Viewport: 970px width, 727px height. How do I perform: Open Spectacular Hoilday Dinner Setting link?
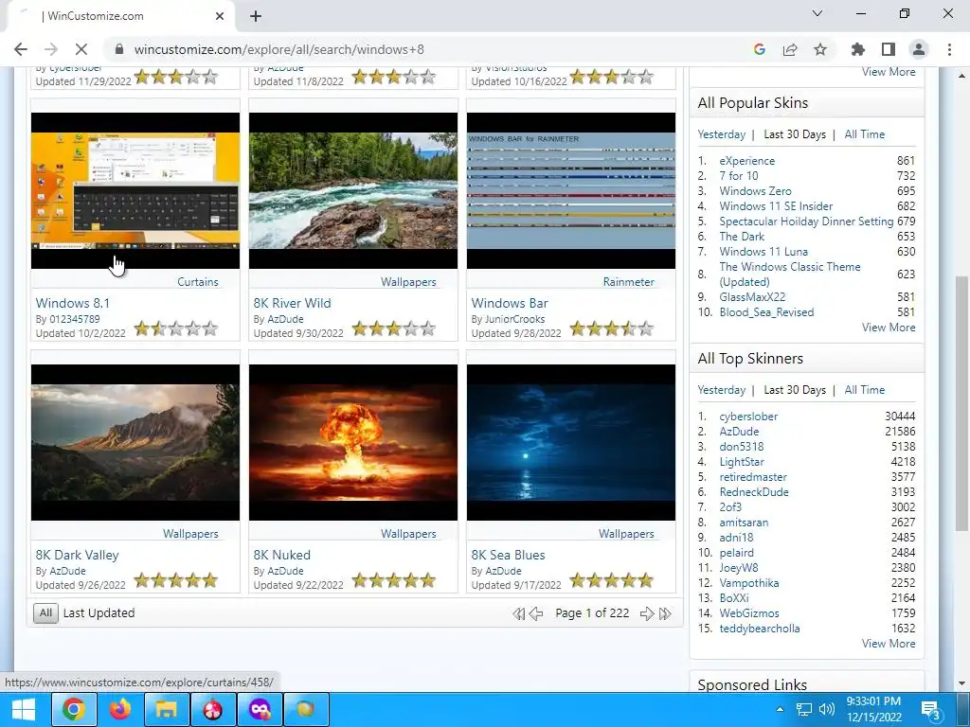point(806,222)
